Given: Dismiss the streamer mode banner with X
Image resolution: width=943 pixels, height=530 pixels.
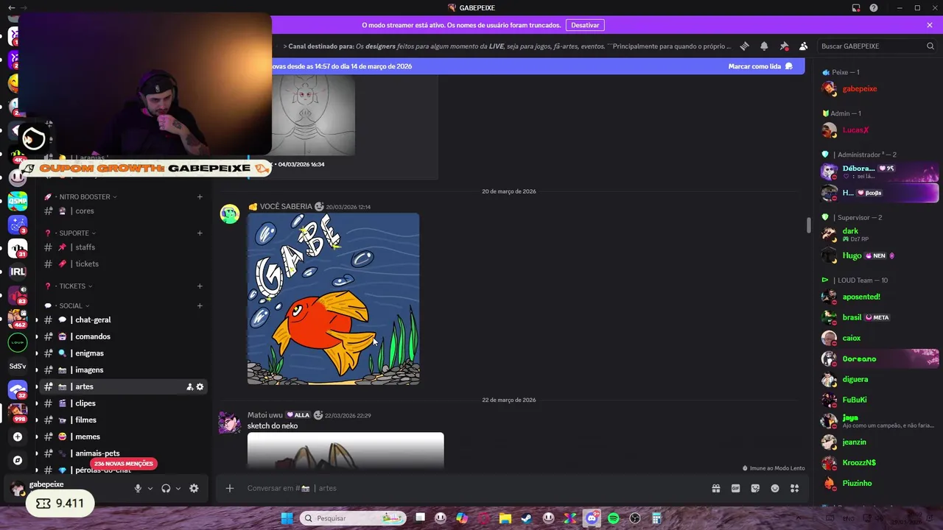Looking at the screenshot, I should pos(930,25).
